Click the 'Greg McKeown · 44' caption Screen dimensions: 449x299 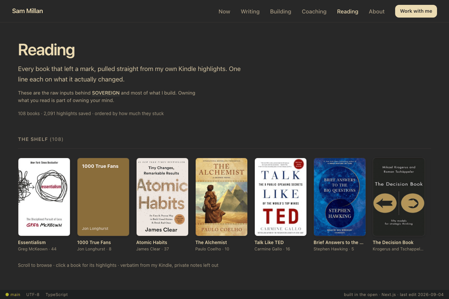37,249
